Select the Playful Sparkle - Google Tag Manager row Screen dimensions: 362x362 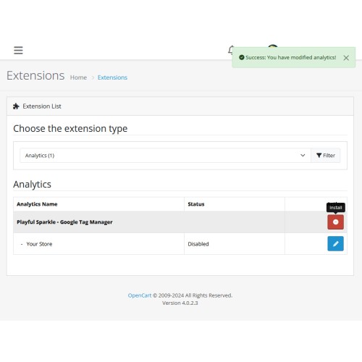180,222
